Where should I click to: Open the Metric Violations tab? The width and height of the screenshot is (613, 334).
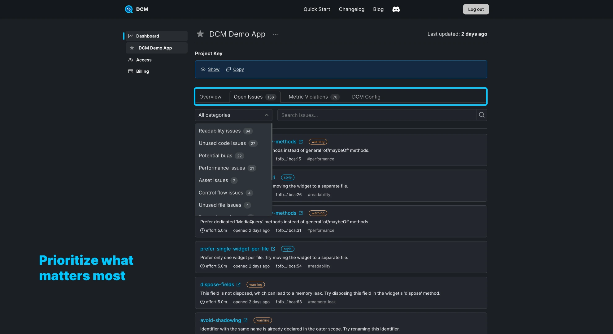click(314, 97)
